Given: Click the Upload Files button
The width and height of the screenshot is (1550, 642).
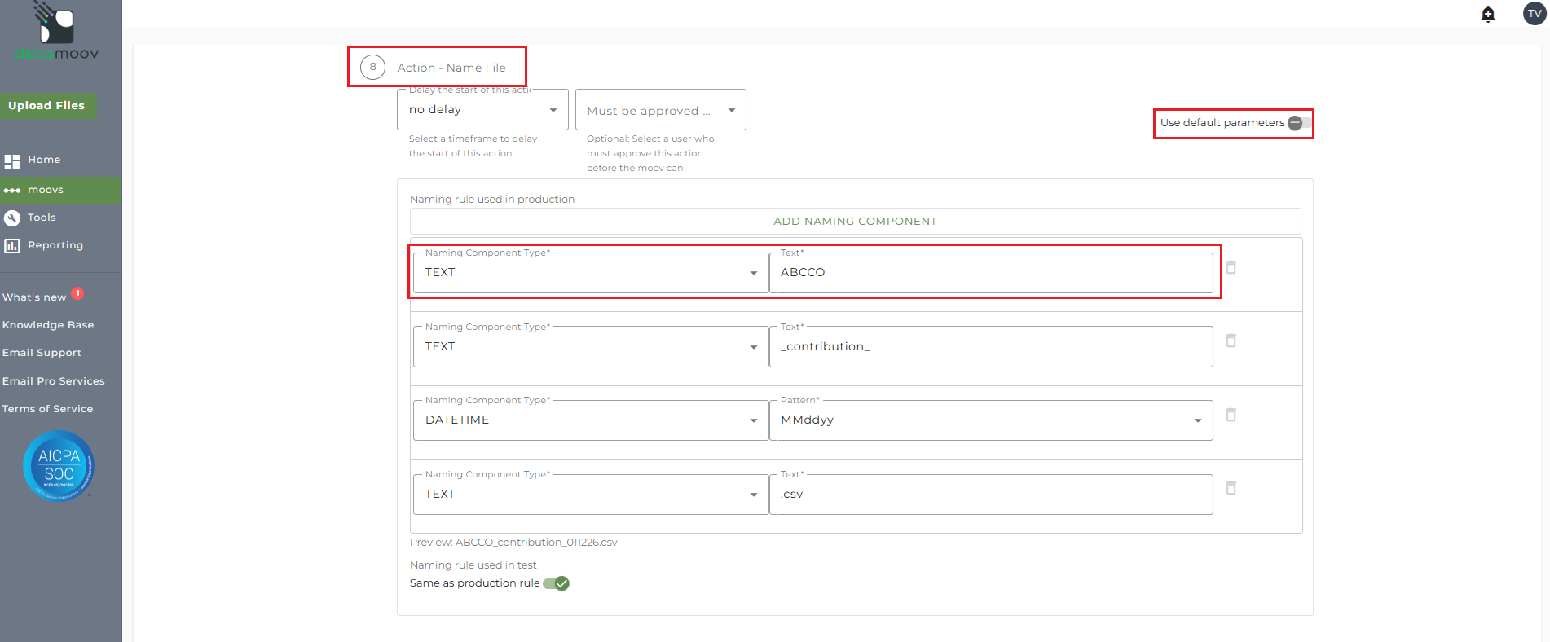Looking at the screenshot, I should 46,106.
